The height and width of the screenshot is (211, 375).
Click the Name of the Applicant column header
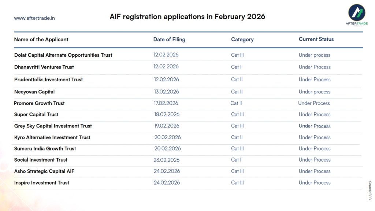41,39
